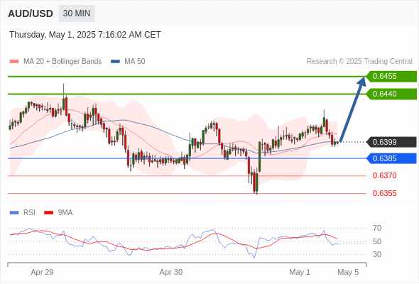Click the May 1 date axis label
The image size is (419, 284).
pos(300,272)
